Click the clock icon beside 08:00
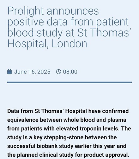The image size is (139, 159). coord(58,72)
